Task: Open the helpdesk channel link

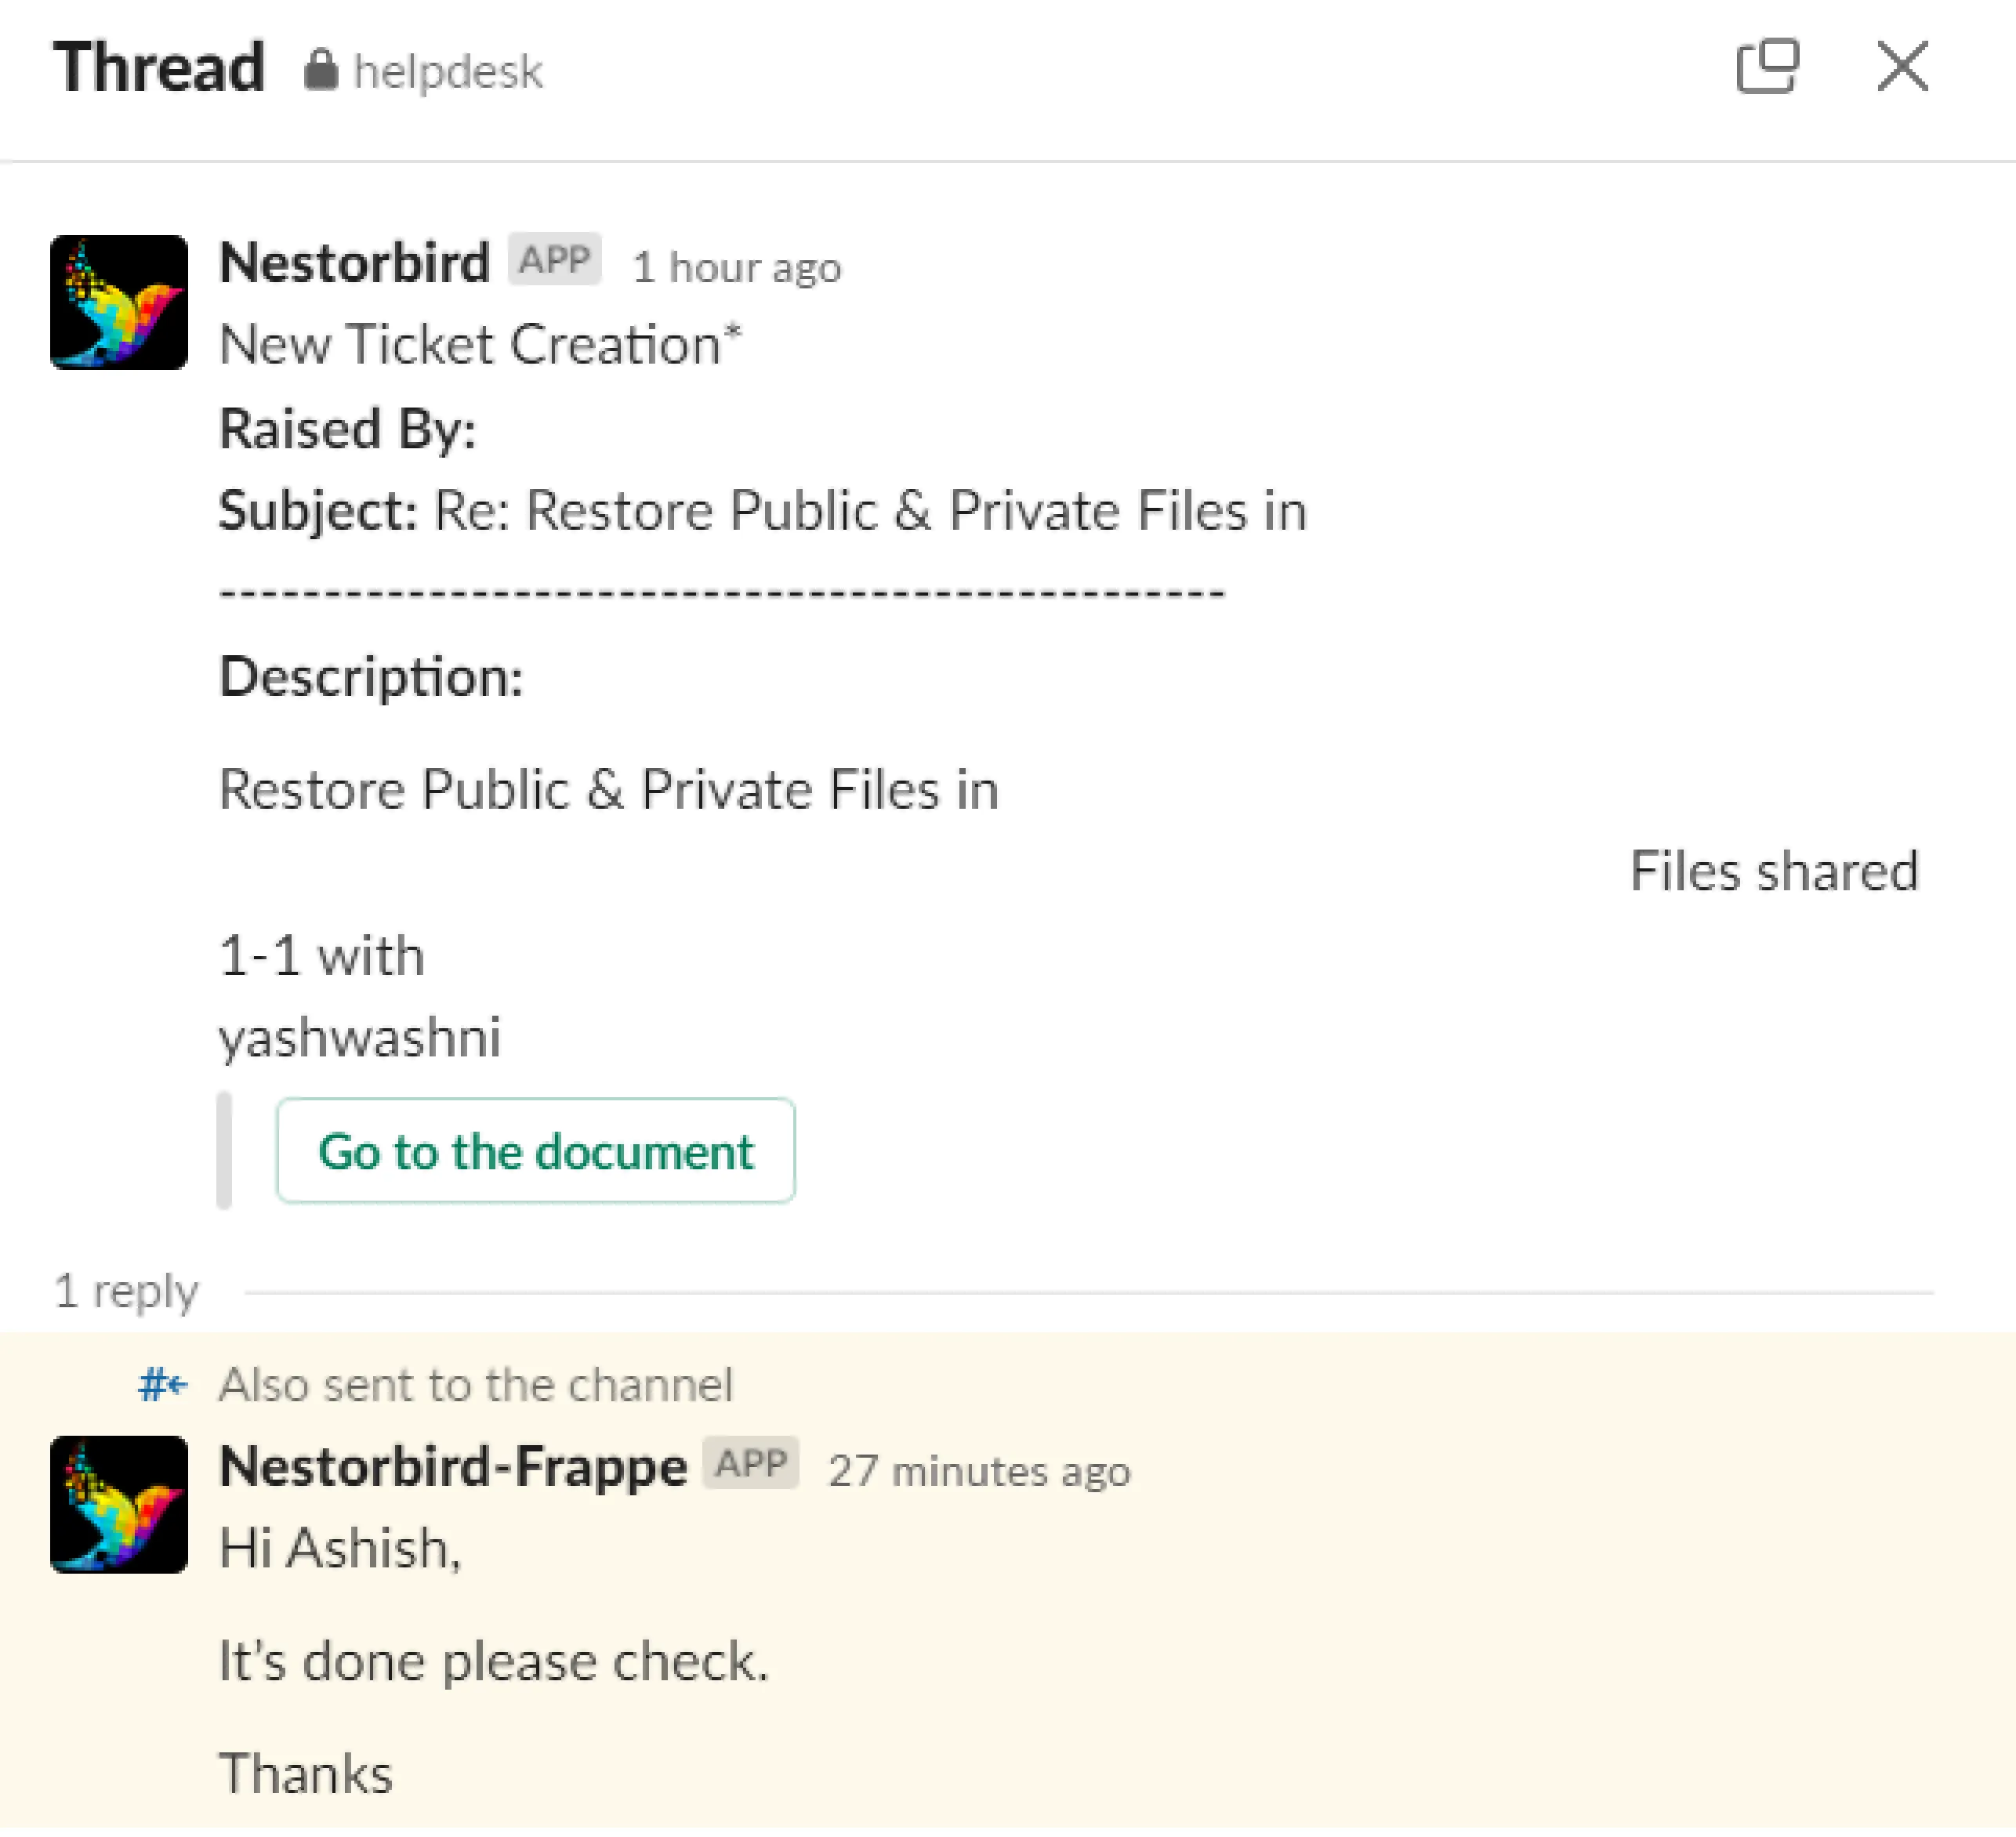Action: [447, 72]
